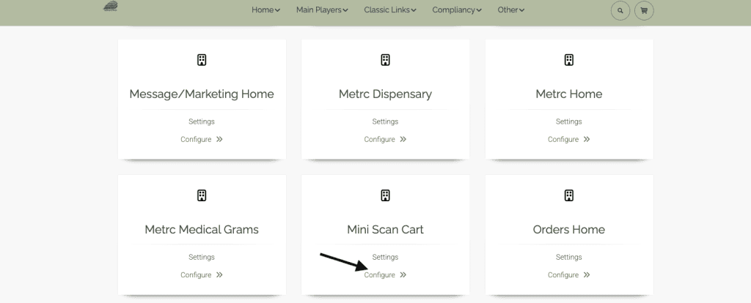Click building icon above Message/Marketing Home

click(202, 60)
